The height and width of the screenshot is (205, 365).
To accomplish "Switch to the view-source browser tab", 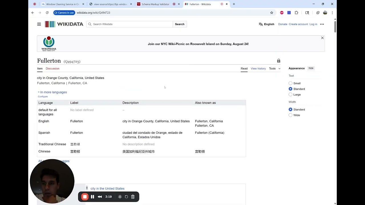I will 110,4.
